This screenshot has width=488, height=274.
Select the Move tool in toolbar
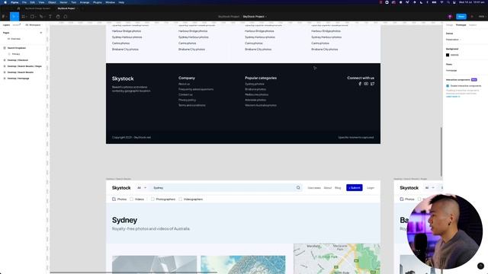[x=14, y=17]
